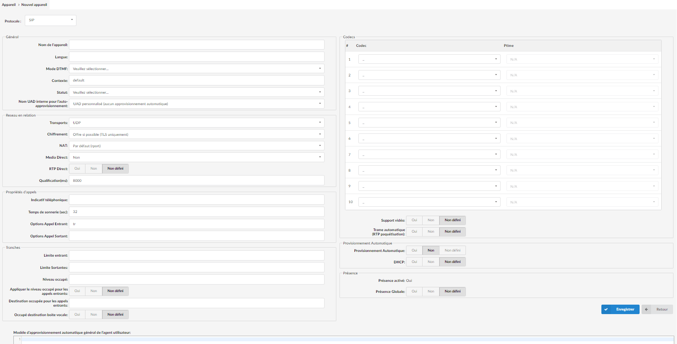The image size is (677, 344).
Task: Open the Media Direct dropdown
Action: pos(197,157)
